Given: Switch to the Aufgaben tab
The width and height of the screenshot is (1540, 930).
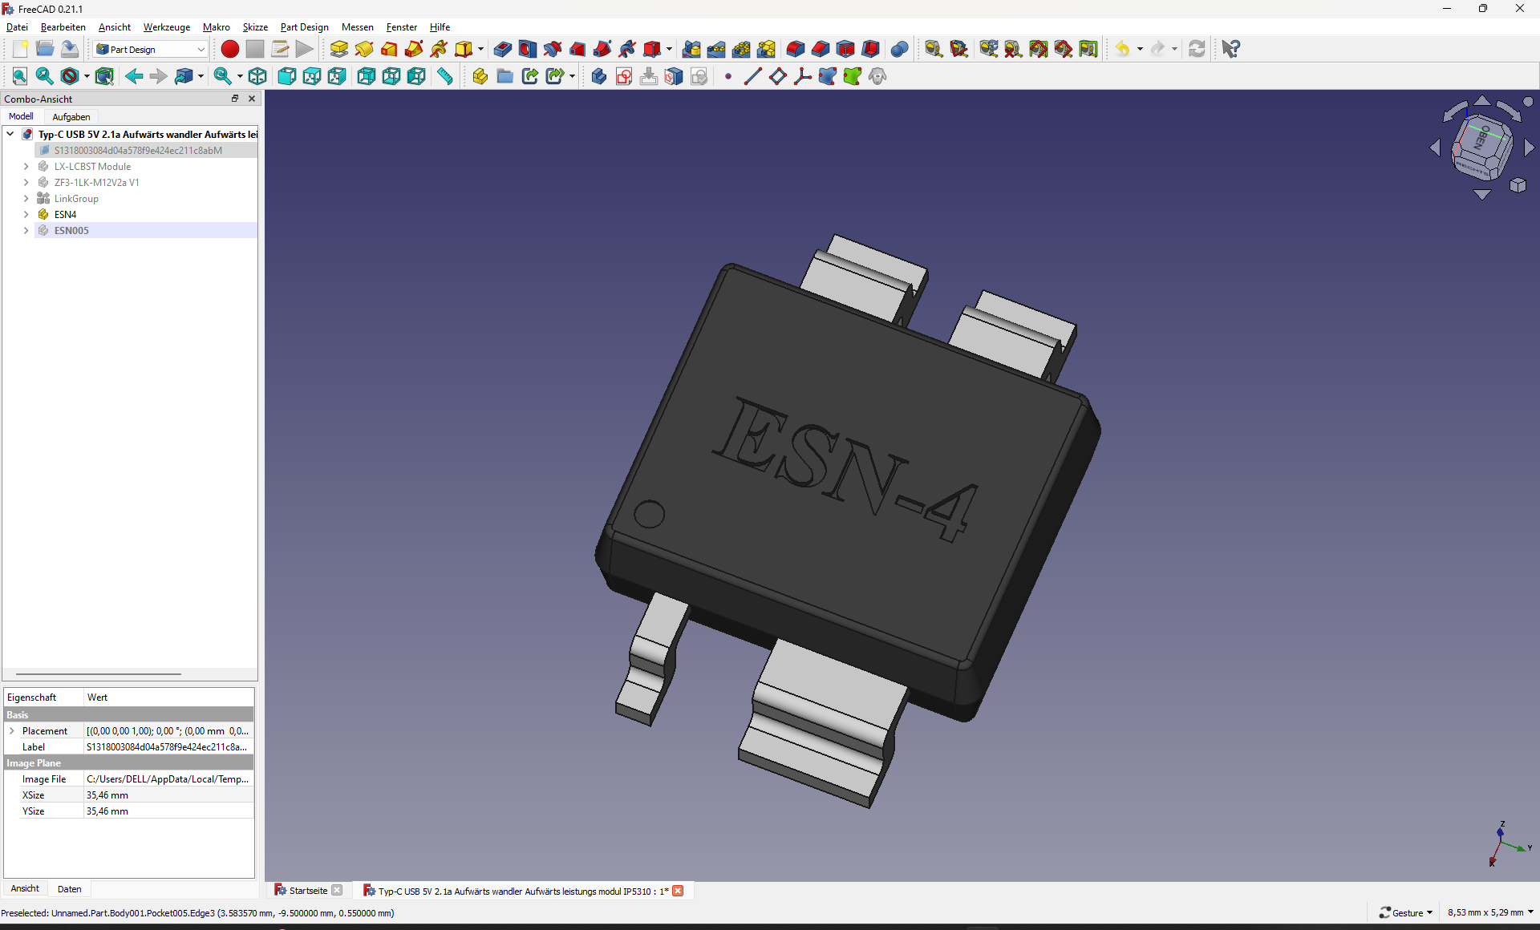Looking at the screenshot, I should (71, 116).
